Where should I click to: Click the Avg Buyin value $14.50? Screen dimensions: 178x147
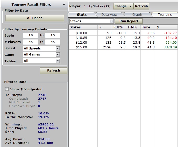click(x=44, y=139)
